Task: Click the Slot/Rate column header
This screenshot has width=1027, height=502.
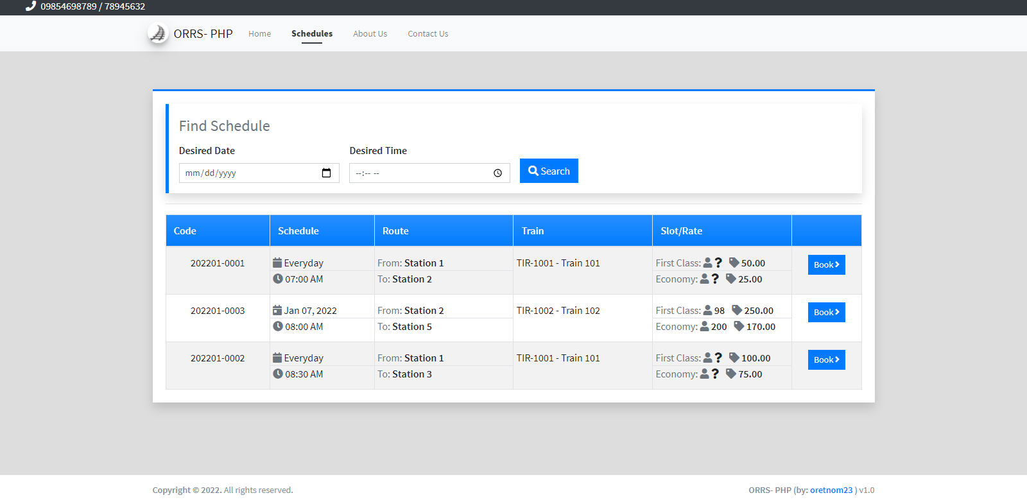Action: coord(722,230)
